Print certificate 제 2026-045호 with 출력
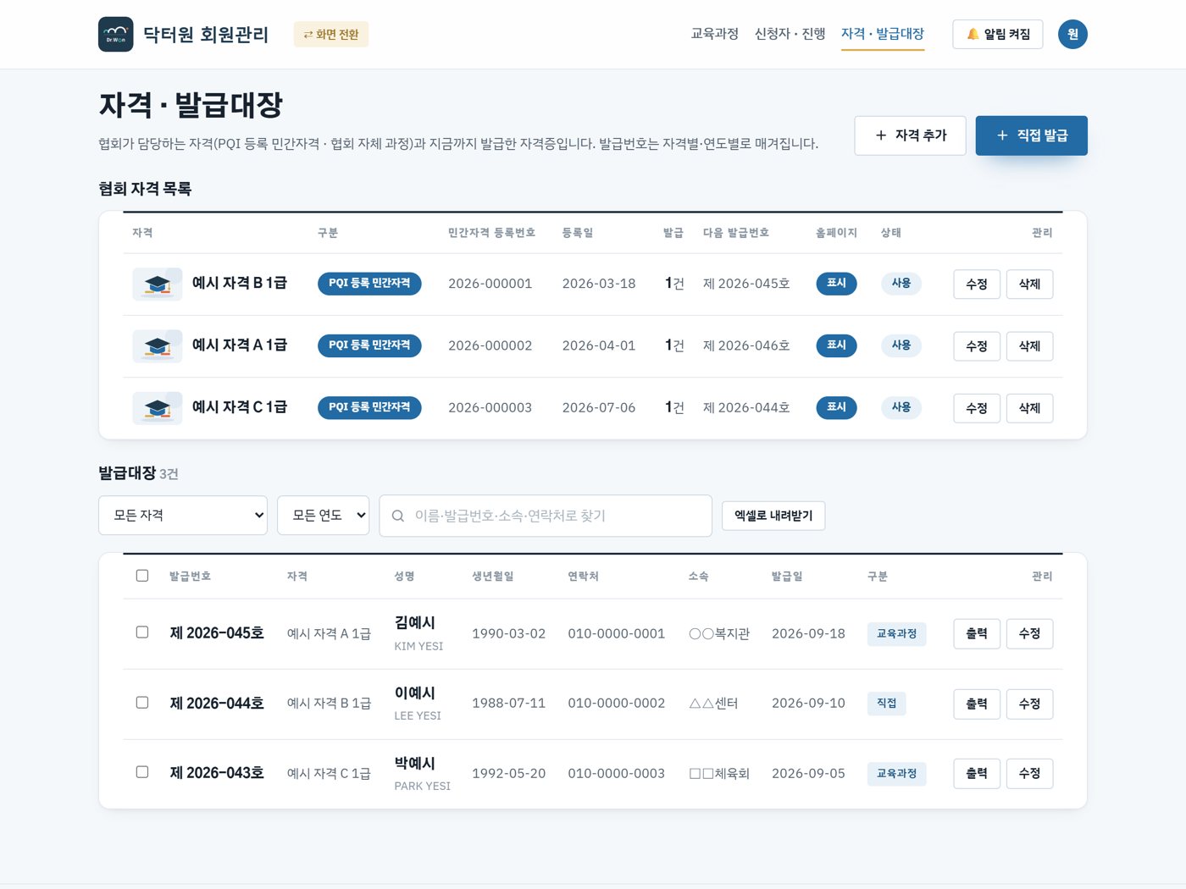Screen dimensions: 1186x889 tap(977, 633)
